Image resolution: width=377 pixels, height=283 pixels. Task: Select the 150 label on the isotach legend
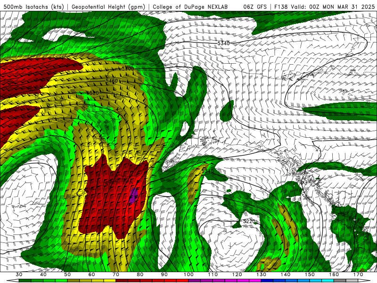click(310, 275)
